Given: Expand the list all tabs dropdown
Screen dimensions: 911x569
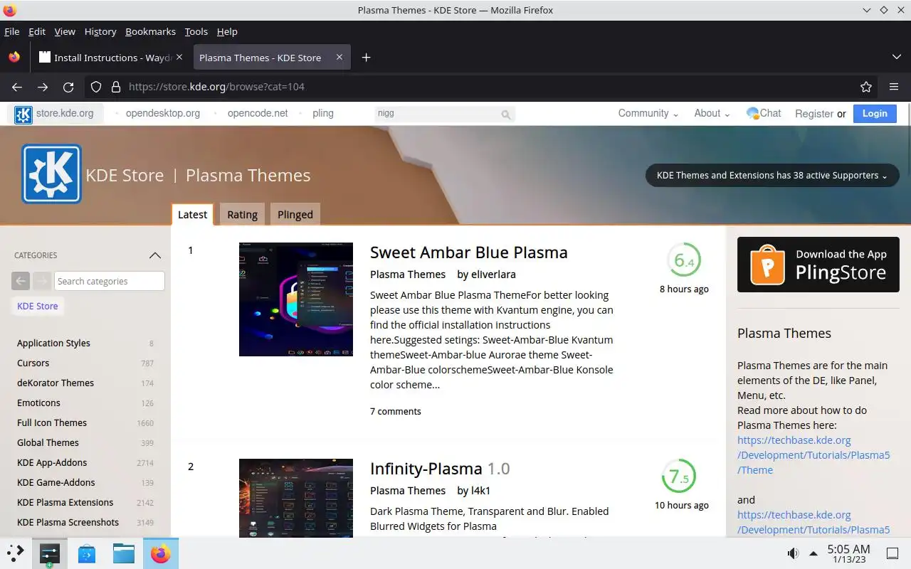Looking at the screenshot, I should 896,57.
